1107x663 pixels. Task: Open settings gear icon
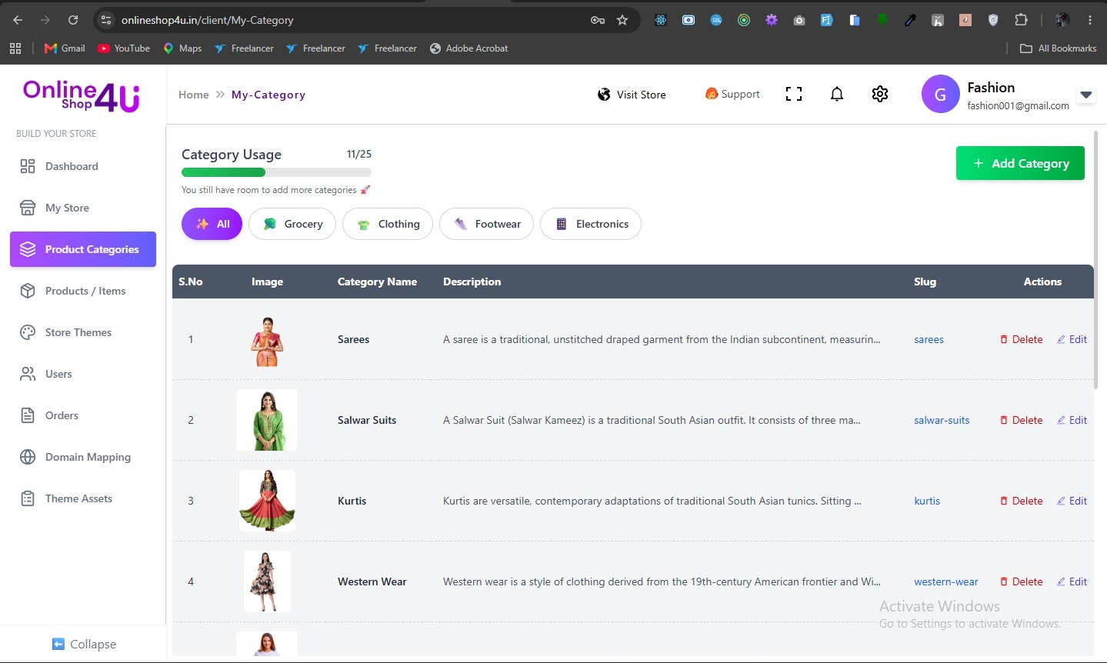pos(880,94)
